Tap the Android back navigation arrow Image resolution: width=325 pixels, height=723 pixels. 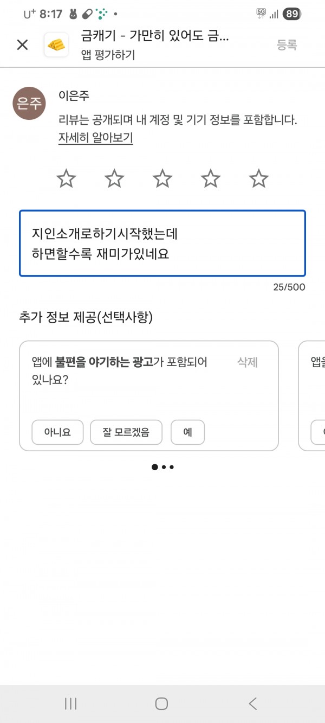pos(252,703)
